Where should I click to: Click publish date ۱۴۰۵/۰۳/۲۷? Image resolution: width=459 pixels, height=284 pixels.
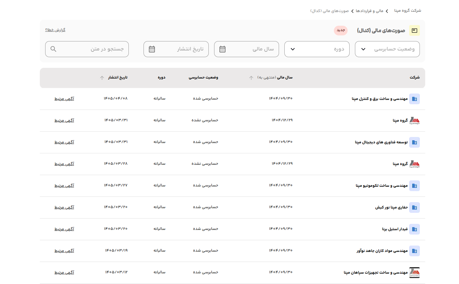(116, 185)
